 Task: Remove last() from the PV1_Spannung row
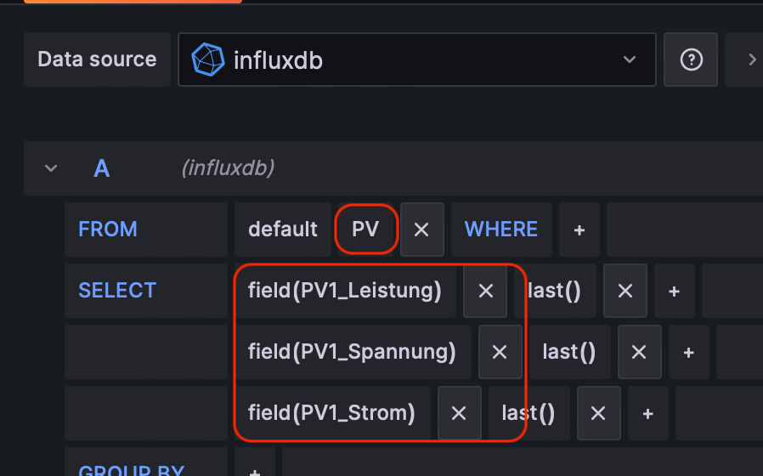click(x=640, y=352)
